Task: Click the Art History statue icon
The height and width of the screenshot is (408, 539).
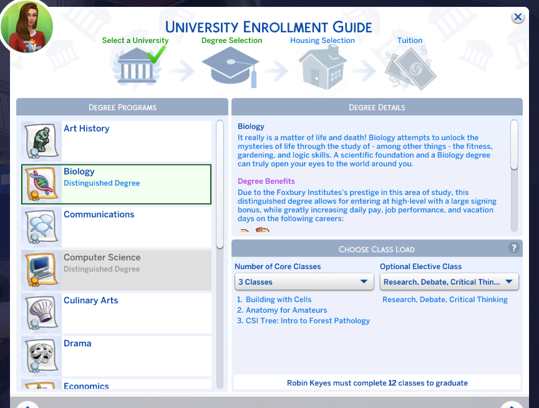Action: tap(42, 141)
